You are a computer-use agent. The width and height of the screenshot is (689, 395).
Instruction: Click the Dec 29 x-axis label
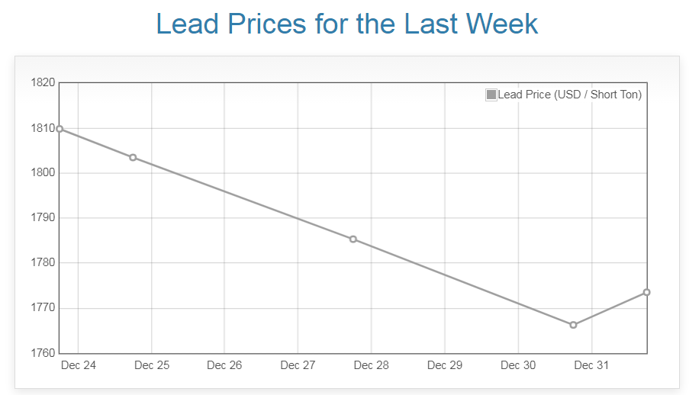click(445, 365)
